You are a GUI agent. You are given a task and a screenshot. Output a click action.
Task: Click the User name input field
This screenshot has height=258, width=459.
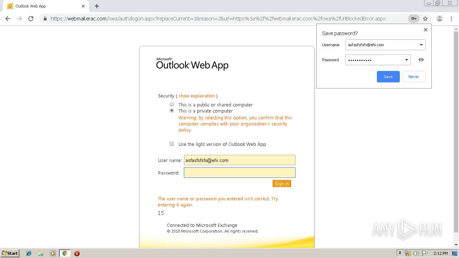pos(240,160)
